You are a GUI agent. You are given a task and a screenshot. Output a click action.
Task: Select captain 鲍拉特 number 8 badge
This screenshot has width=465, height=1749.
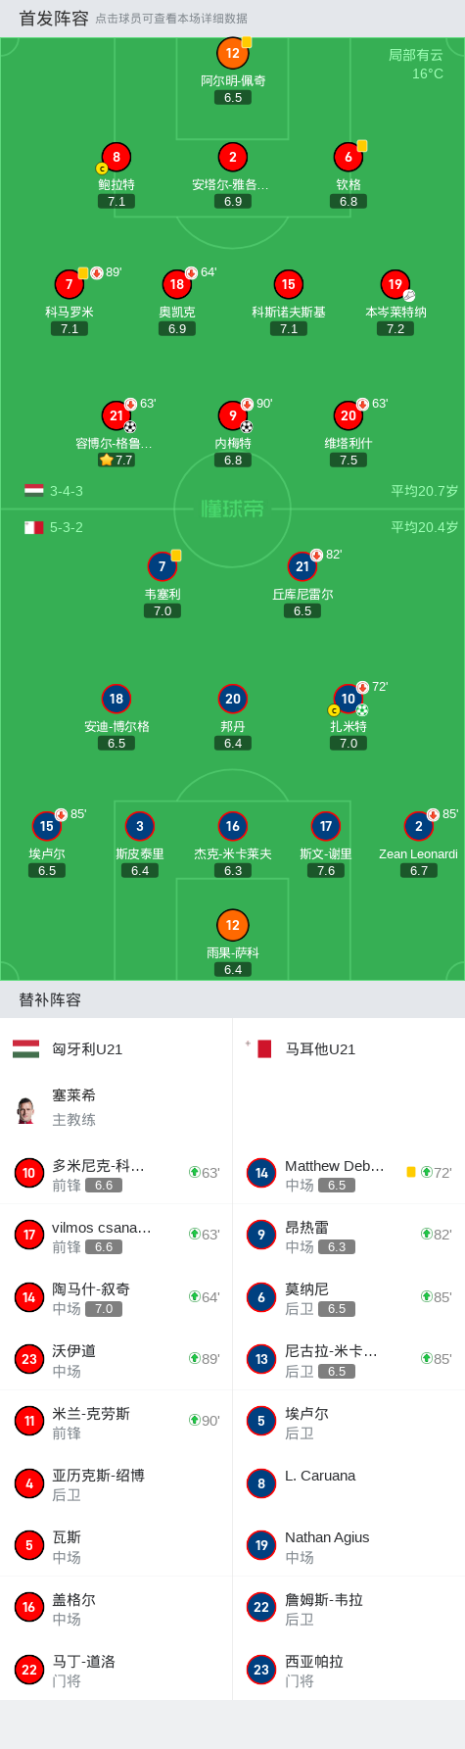click(116, 157)
